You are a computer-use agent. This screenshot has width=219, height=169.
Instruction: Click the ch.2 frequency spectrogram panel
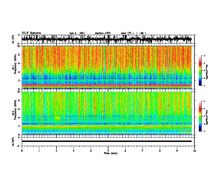click(106, 113)
